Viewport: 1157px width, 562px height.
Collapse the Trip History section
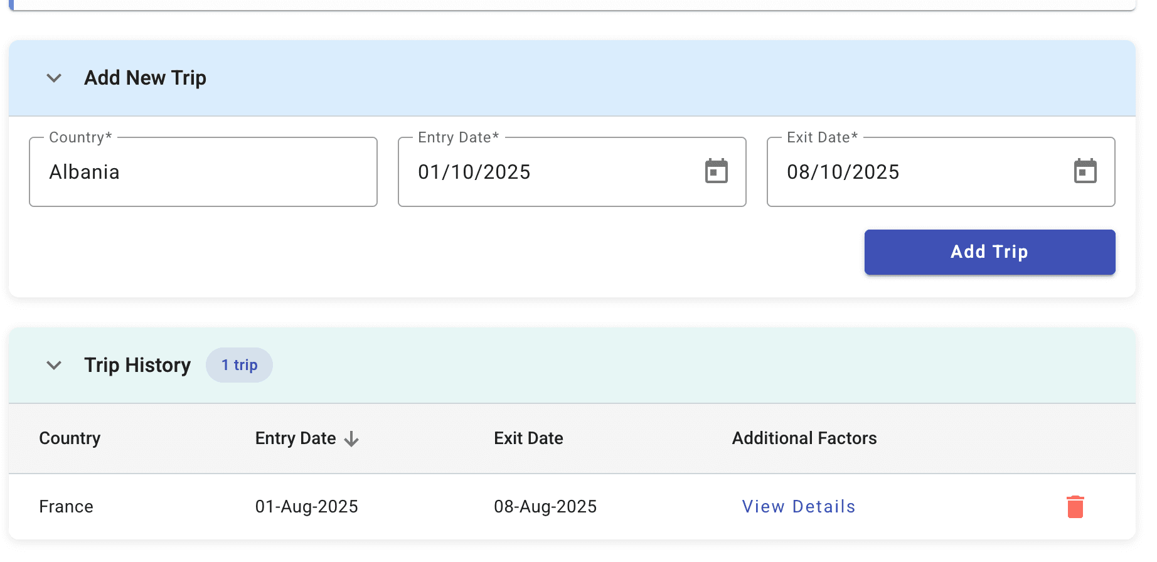[x=55, y=365]
